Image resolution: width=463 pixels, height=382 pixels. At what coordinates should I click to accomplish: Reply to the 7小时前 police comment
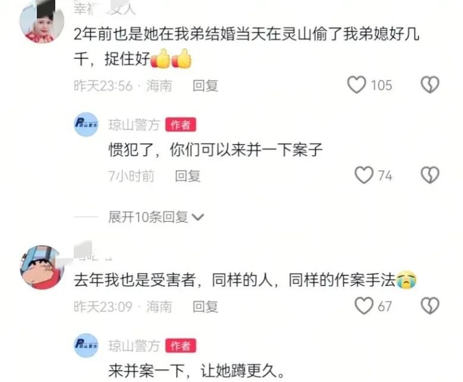click(188, 176)
